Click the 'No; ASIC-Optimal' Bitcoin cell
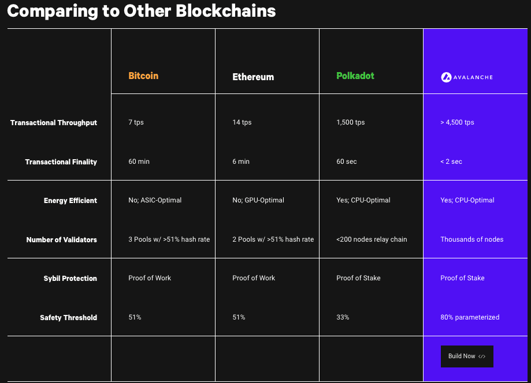Image resolution: width=531 pixels, height=383 pixels. click(x=155, y=200)
